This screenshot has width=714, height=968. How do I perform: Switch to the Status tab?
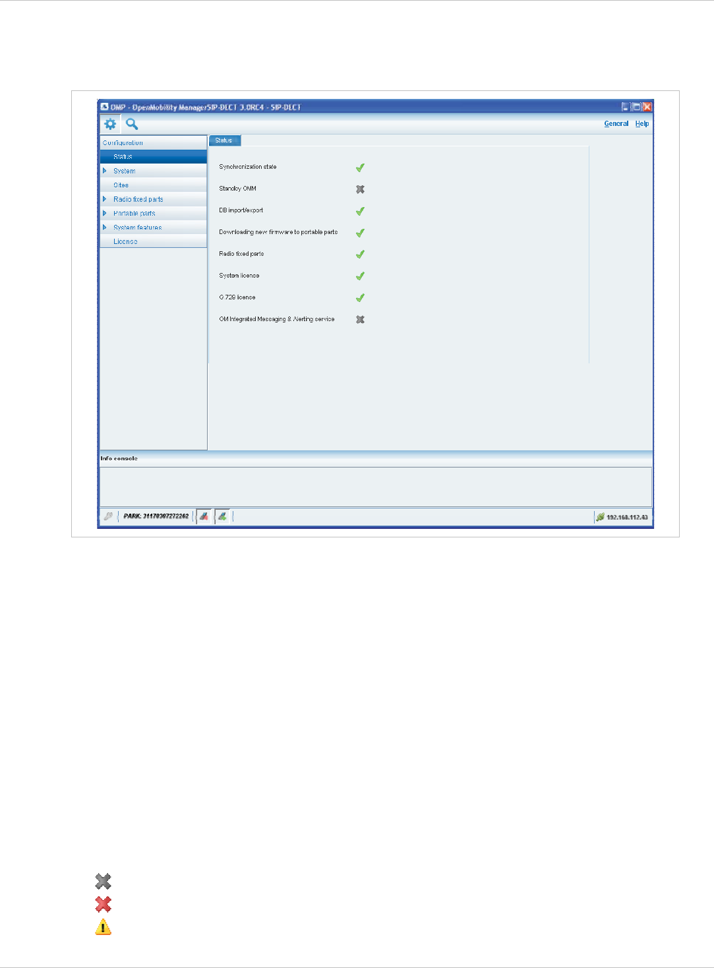pos(225,140)
